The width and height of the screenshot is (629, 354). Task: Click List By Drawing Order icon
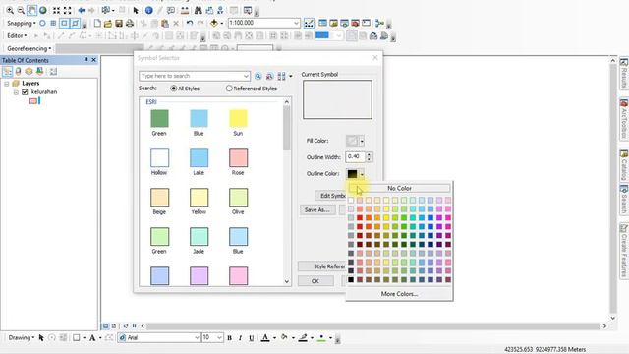pos(7,72)
